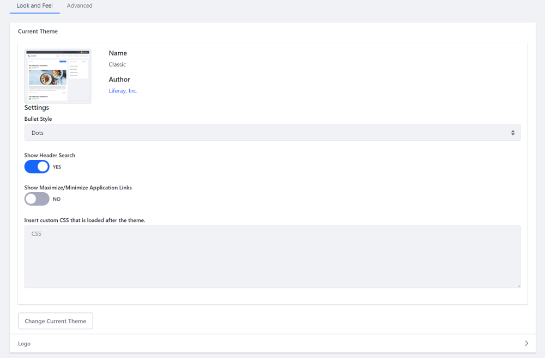
Task: Click the 'Settings' heading text
Action: tap(37, 108)
